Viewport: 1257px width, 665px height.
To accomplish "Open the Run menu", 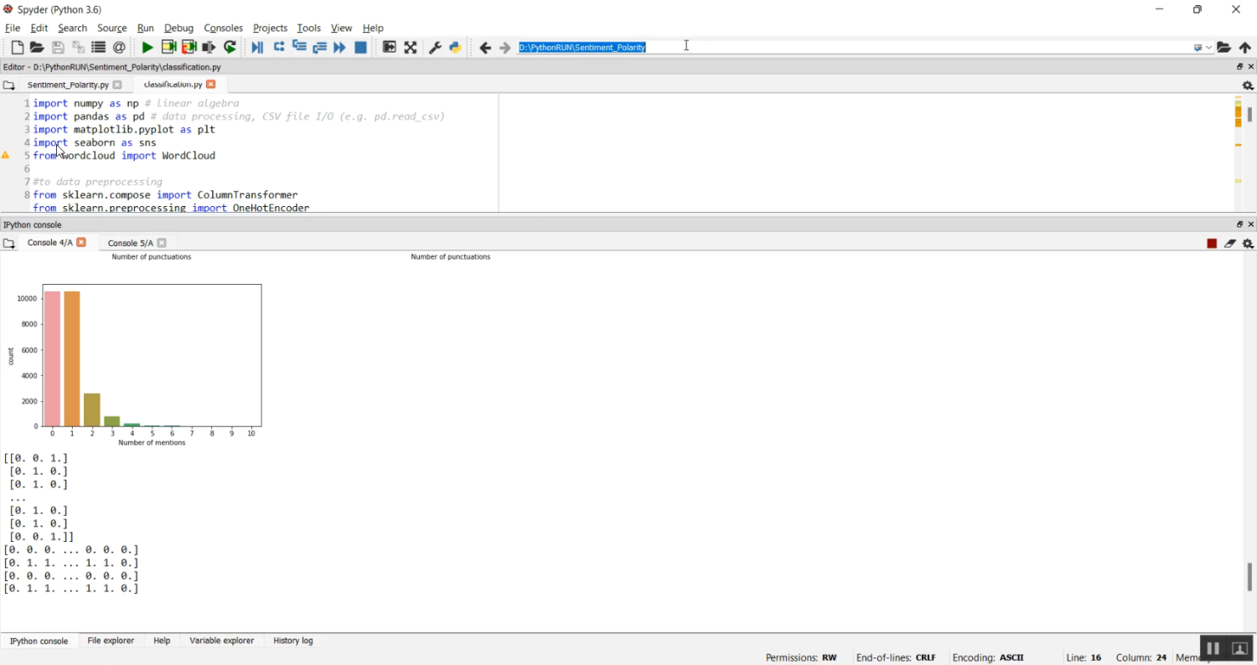I will coord(146,28).
